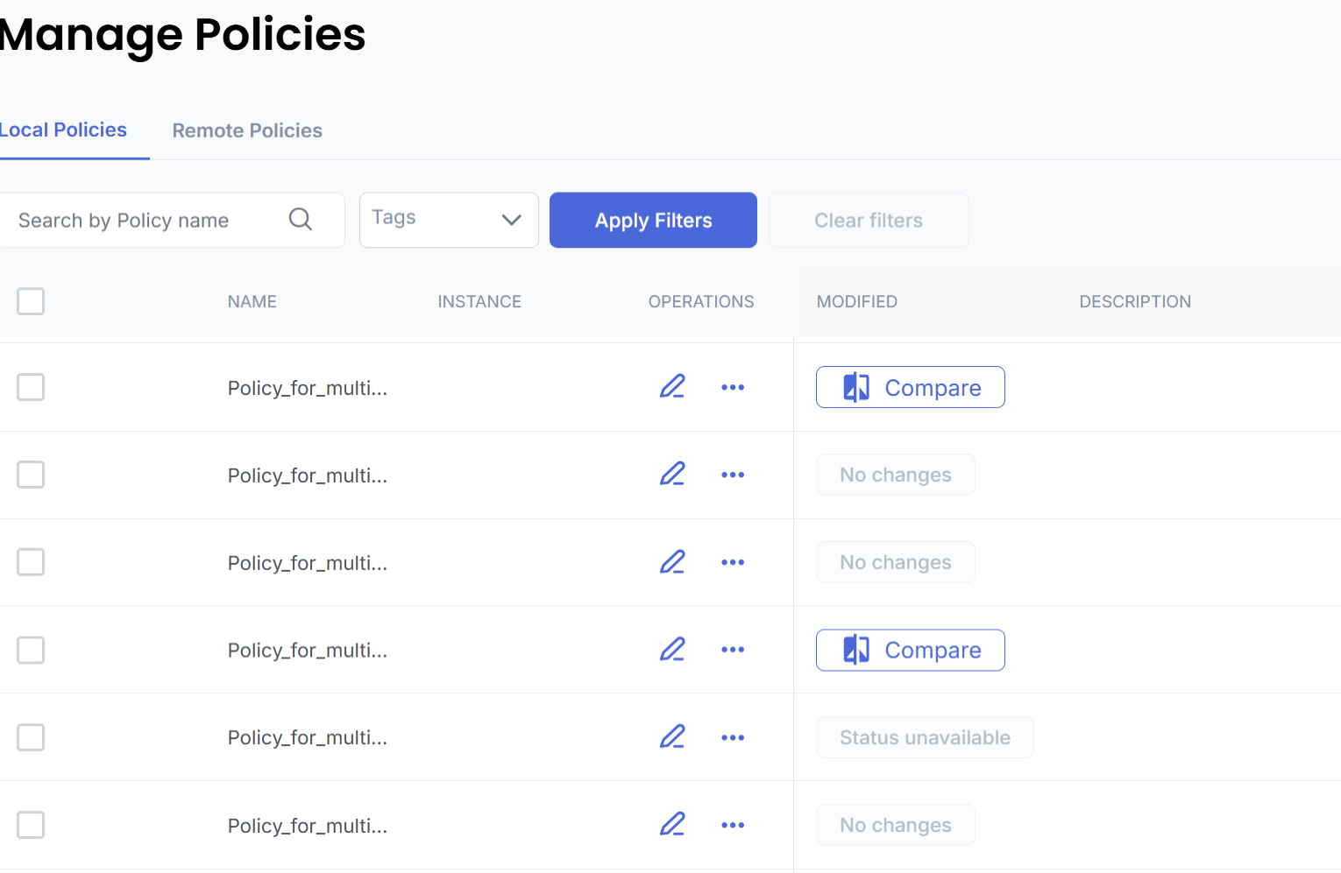
Task: Click the pencil edit icon in third row
Action: 672,561
